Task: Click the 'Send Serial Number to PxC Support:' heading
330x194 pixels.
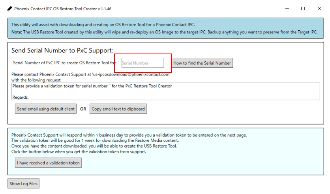Action: click(x=62, y=50)
